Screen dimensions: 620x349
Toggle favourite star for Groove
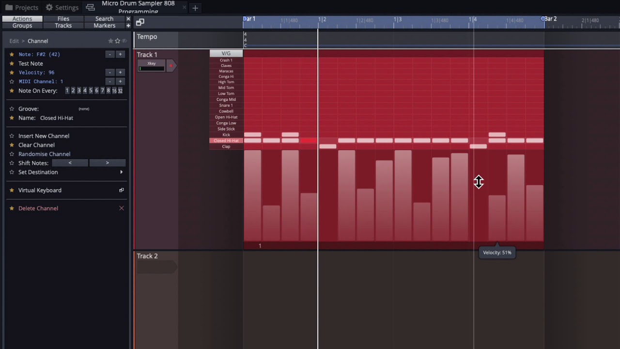tap(12, 109)
